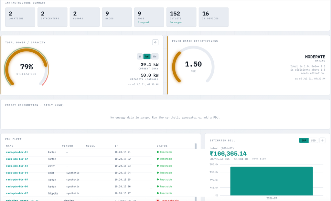The width and height of the screenshot is (331, 201).
Task: Click the 50.0 kW capacity value
Action: [x=150, y=75]
